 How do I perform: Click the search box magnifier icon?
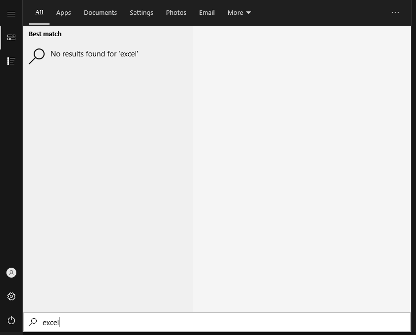(x=33, y=322)
